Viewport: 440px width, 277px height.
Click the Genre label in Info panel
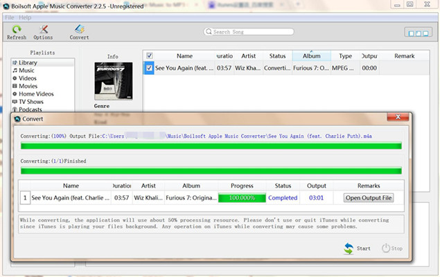[x=102, y=106]
